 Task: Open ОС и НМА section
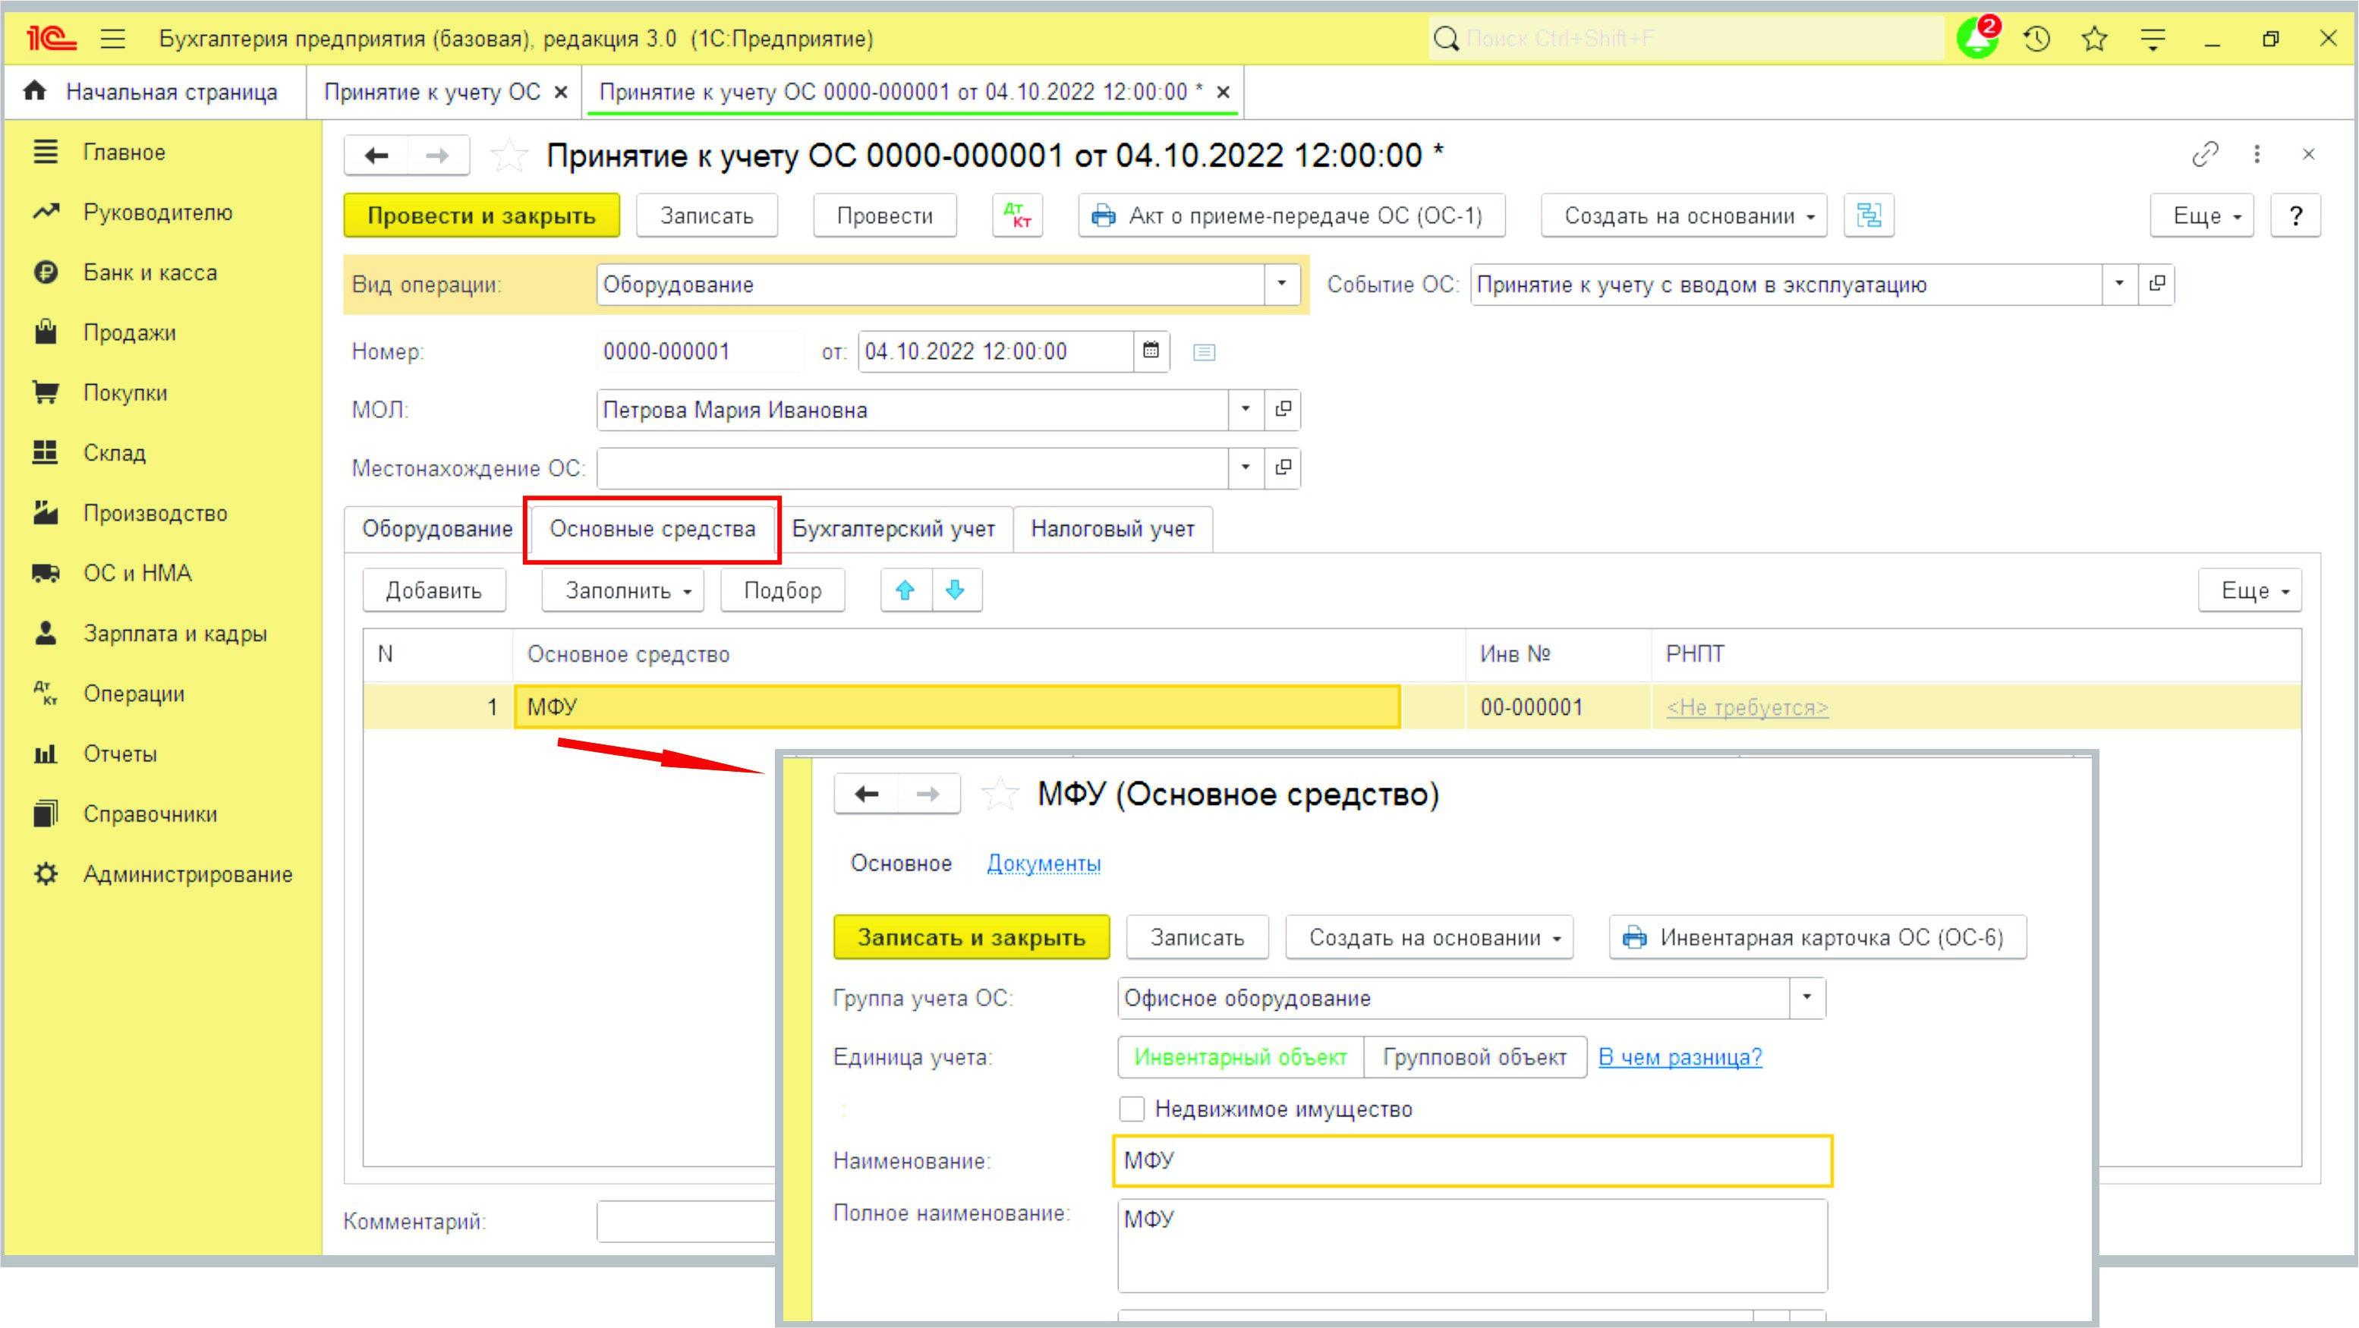coord(137,574)
